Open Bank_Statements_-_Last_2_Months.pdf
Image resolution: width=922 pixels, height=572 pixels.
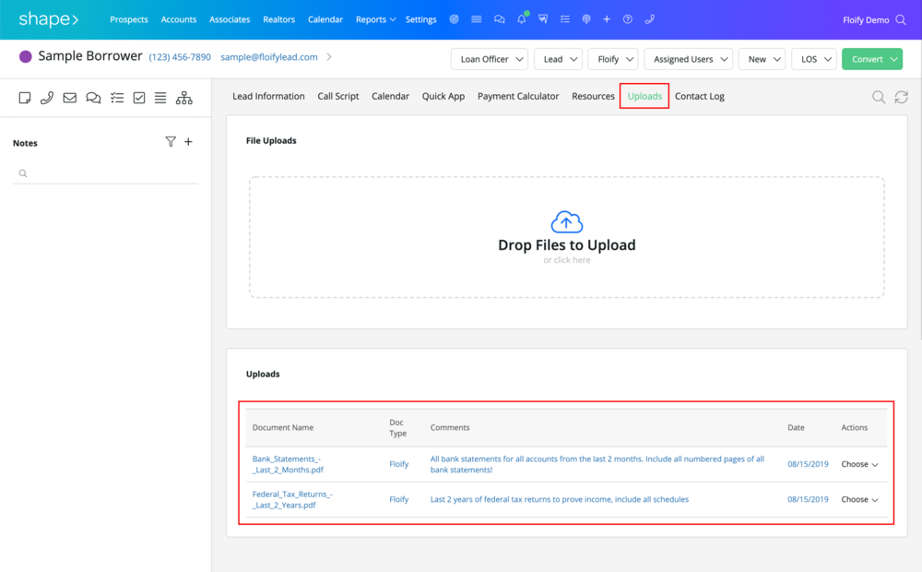click(x=288, y=464)
